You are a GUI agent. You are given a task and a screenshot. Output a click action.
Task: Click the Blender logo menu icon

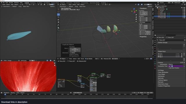1,3
